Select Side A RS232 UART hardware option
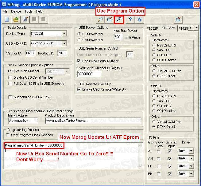201x186 pixels. point(154,45)
